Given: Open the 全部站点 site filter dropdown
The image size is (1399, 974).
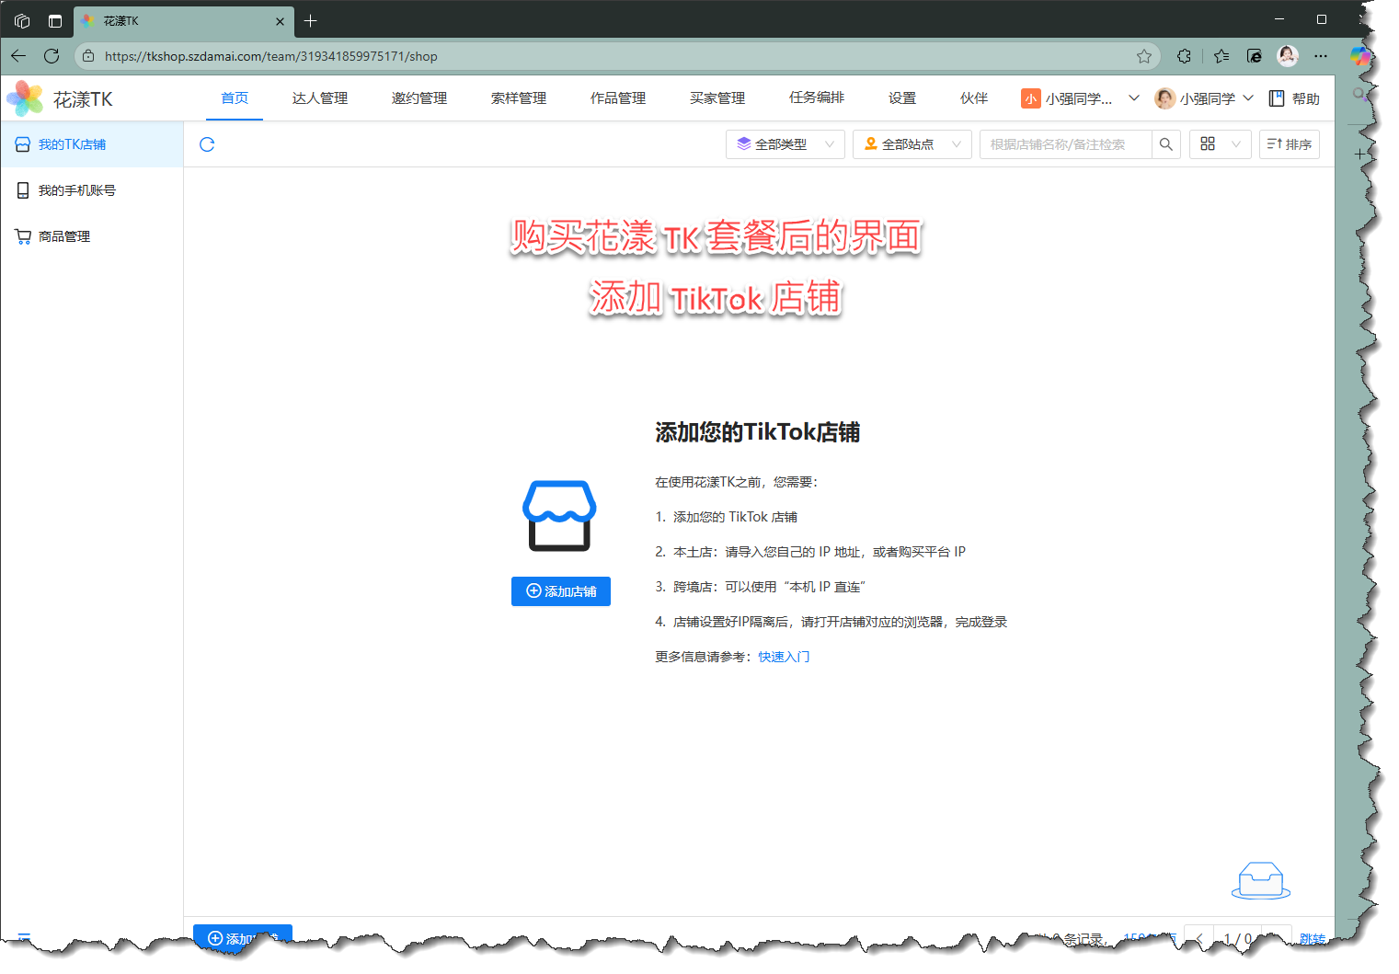Looking at the screenshot, I should pyautogui.click(x=912, y=144).
